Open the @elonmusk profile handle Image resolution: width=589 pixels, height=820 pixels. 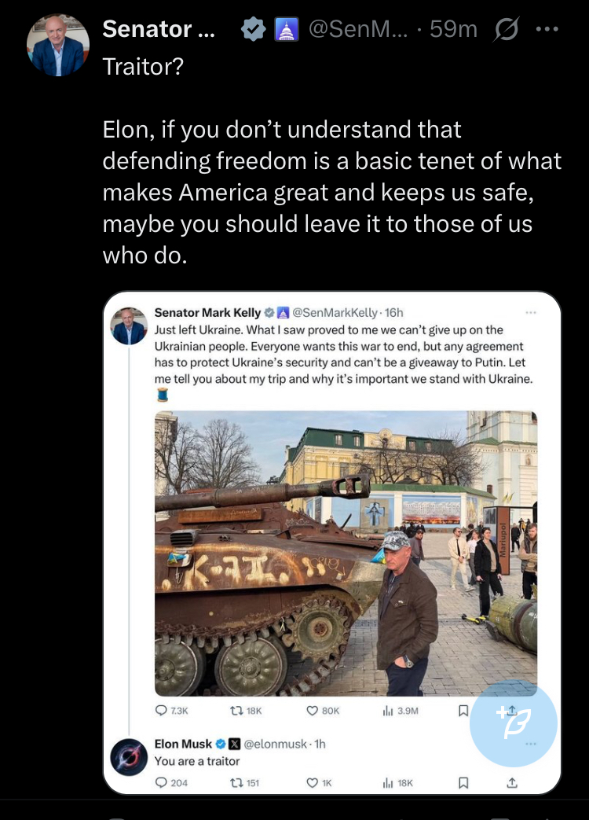coord(275,744)
